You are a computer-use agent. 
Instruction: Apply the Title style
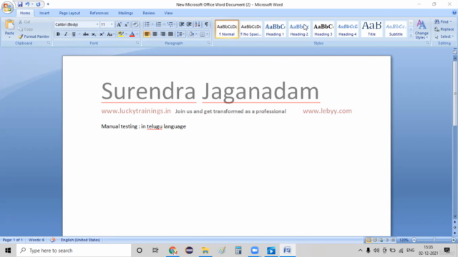pyautogui.click(x=371, y=29)
